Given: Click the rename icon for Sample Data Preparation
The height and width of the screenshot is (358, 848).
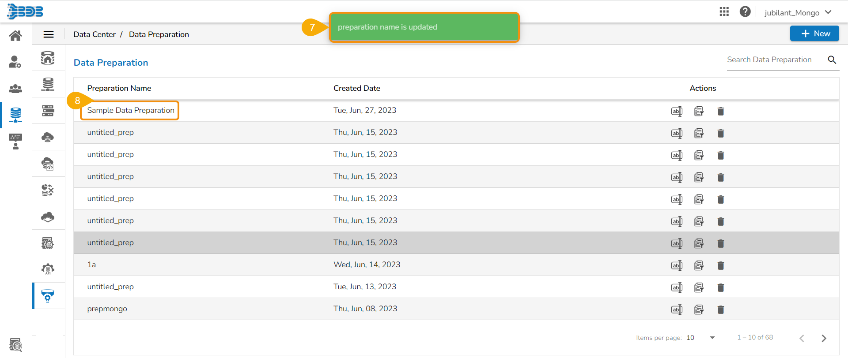Looking at the screenshot, I should [677, 111].
